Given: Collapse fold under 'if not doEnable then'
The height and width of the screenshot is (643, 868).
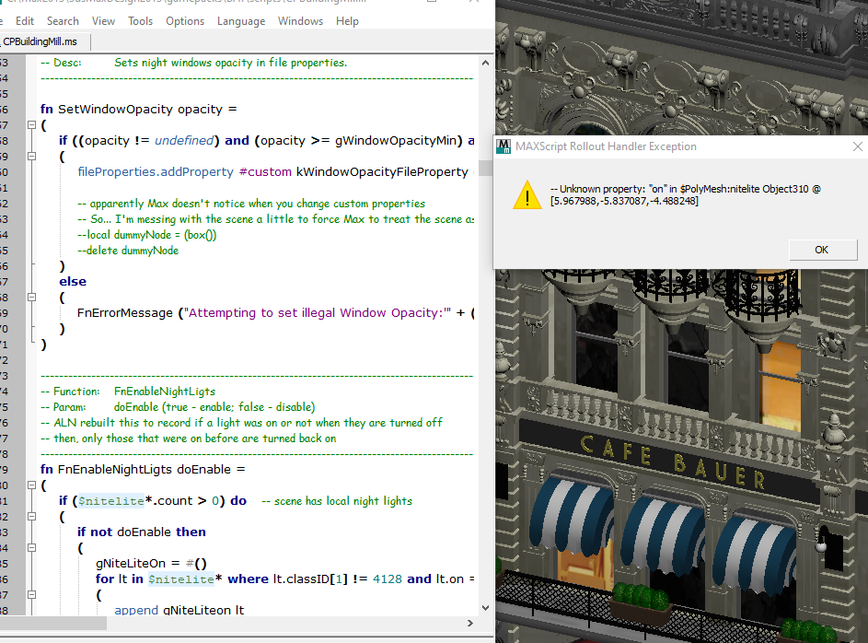Looking at the screenshot, I should pos(32,548).
